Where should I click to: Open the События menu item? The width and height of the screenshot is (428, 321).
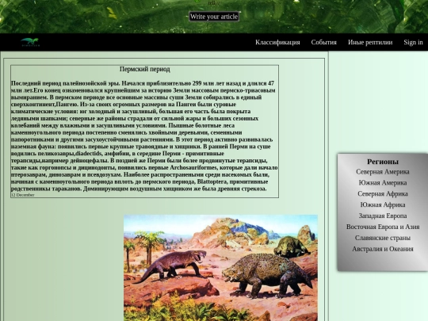tap(323, 42)
